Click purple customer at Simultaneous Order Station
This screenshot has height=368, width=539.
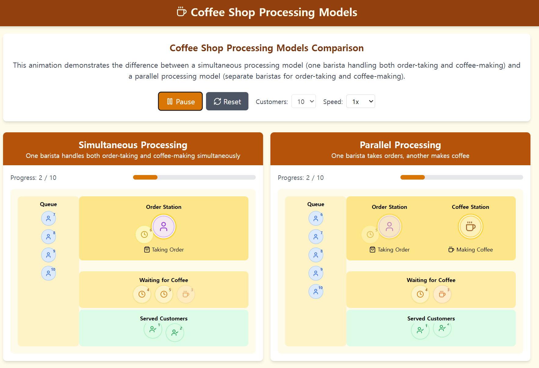click(x=164, y=227)
